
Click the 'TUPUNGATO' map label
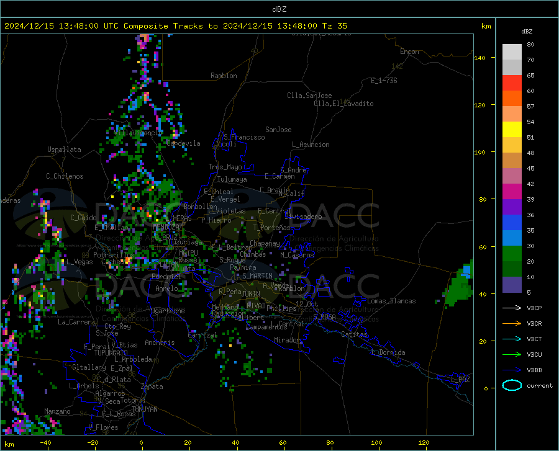pyautogui.click(x=111, y=353)
